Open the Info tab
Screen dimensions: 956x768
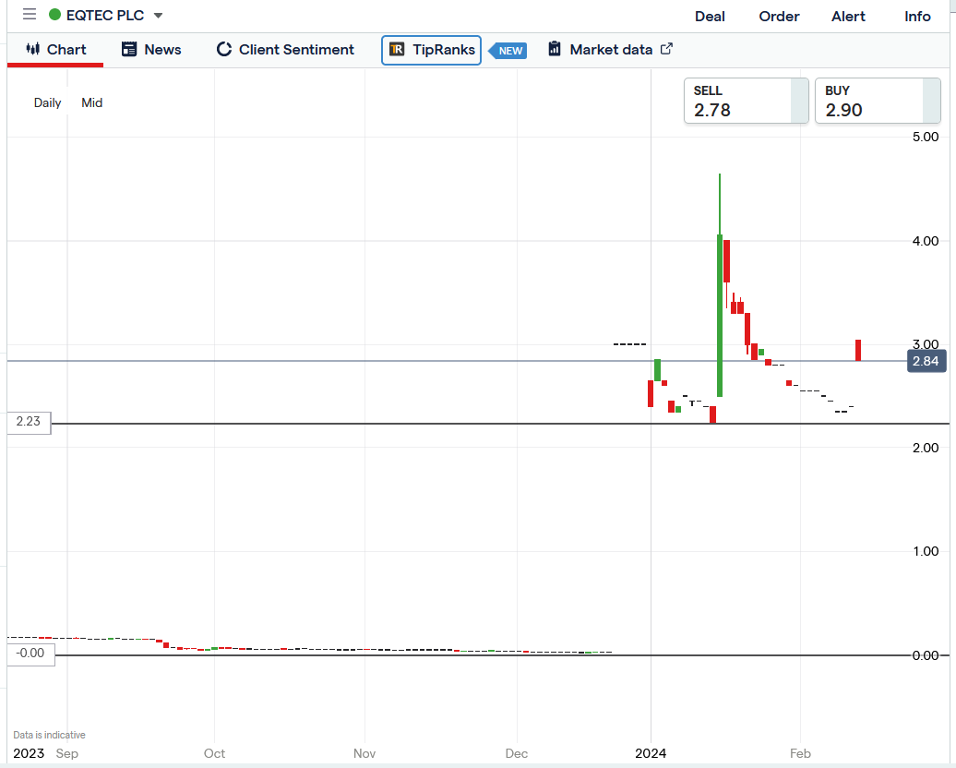coord(917,17)
